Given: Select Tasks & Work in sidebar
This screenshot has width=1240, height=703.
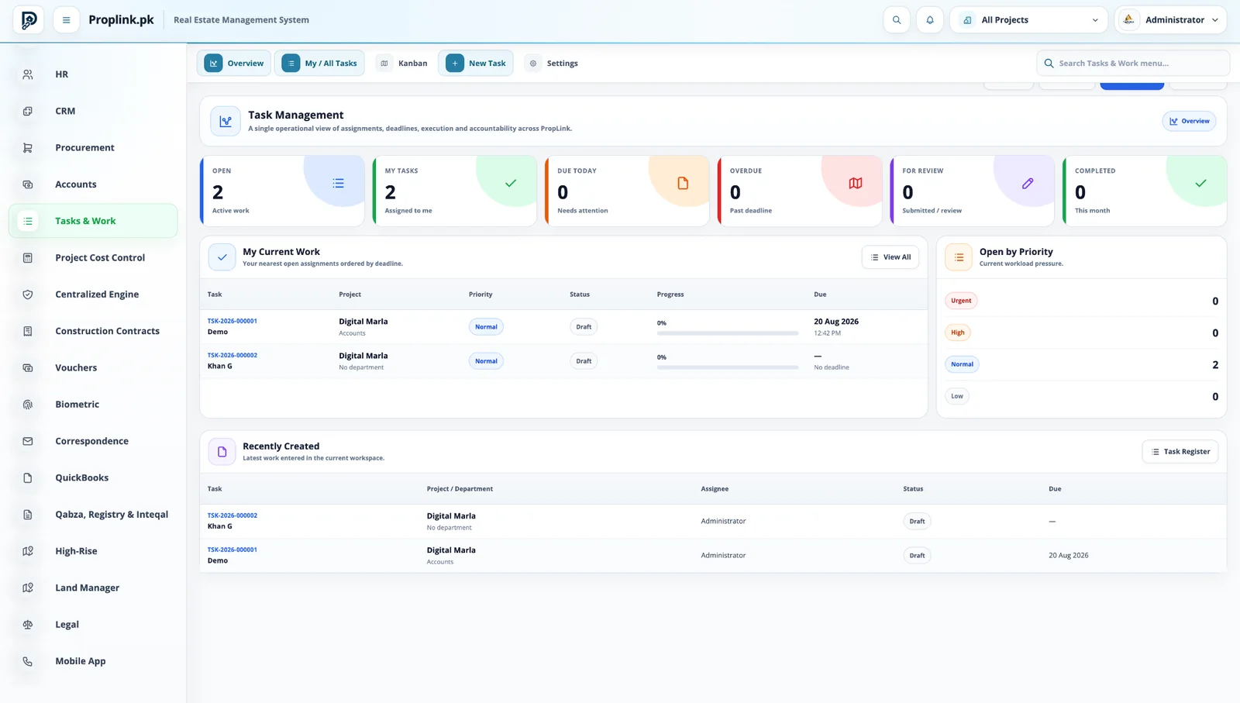Looking at the screenshot, I should [x=93, y=221].
